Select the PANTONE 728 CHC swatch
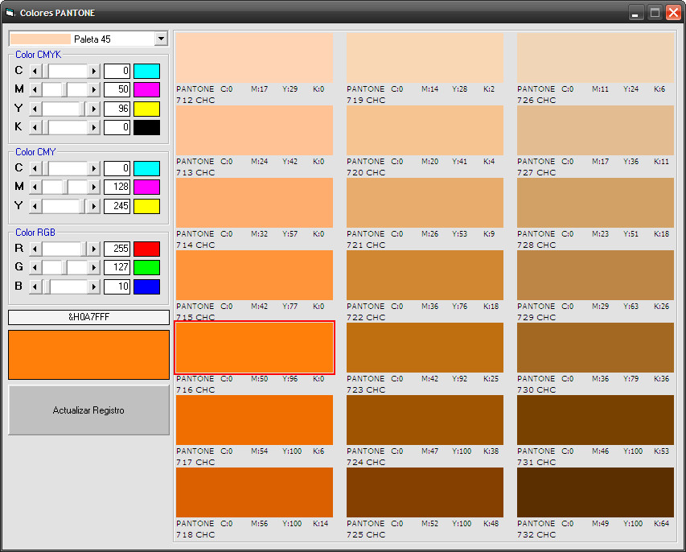The height and width of the screenshot is (552, 686). (595, 203)
